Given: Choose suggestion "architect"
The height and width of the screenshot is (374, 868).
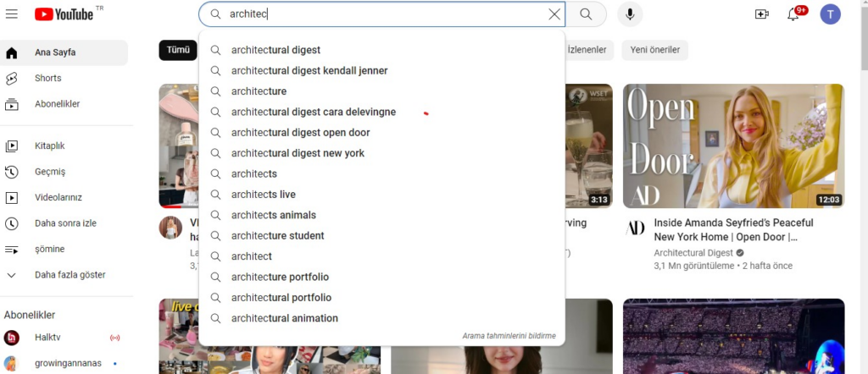Looking at the screenshot, I should pyautogui.click(x=382, y=256).
